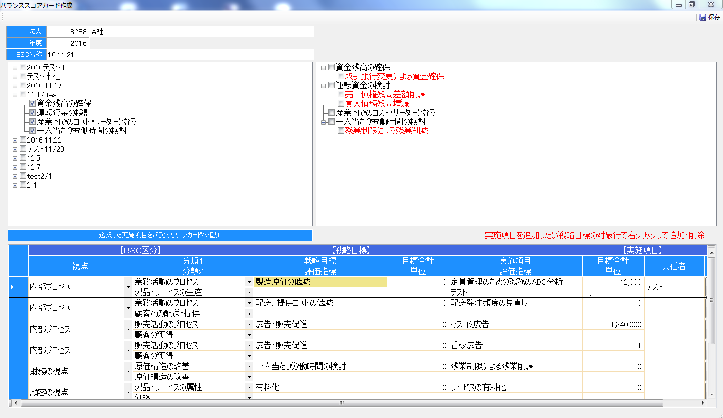Tick the 残業制限による残業削減 checkbox in right tree

[341, 131]
